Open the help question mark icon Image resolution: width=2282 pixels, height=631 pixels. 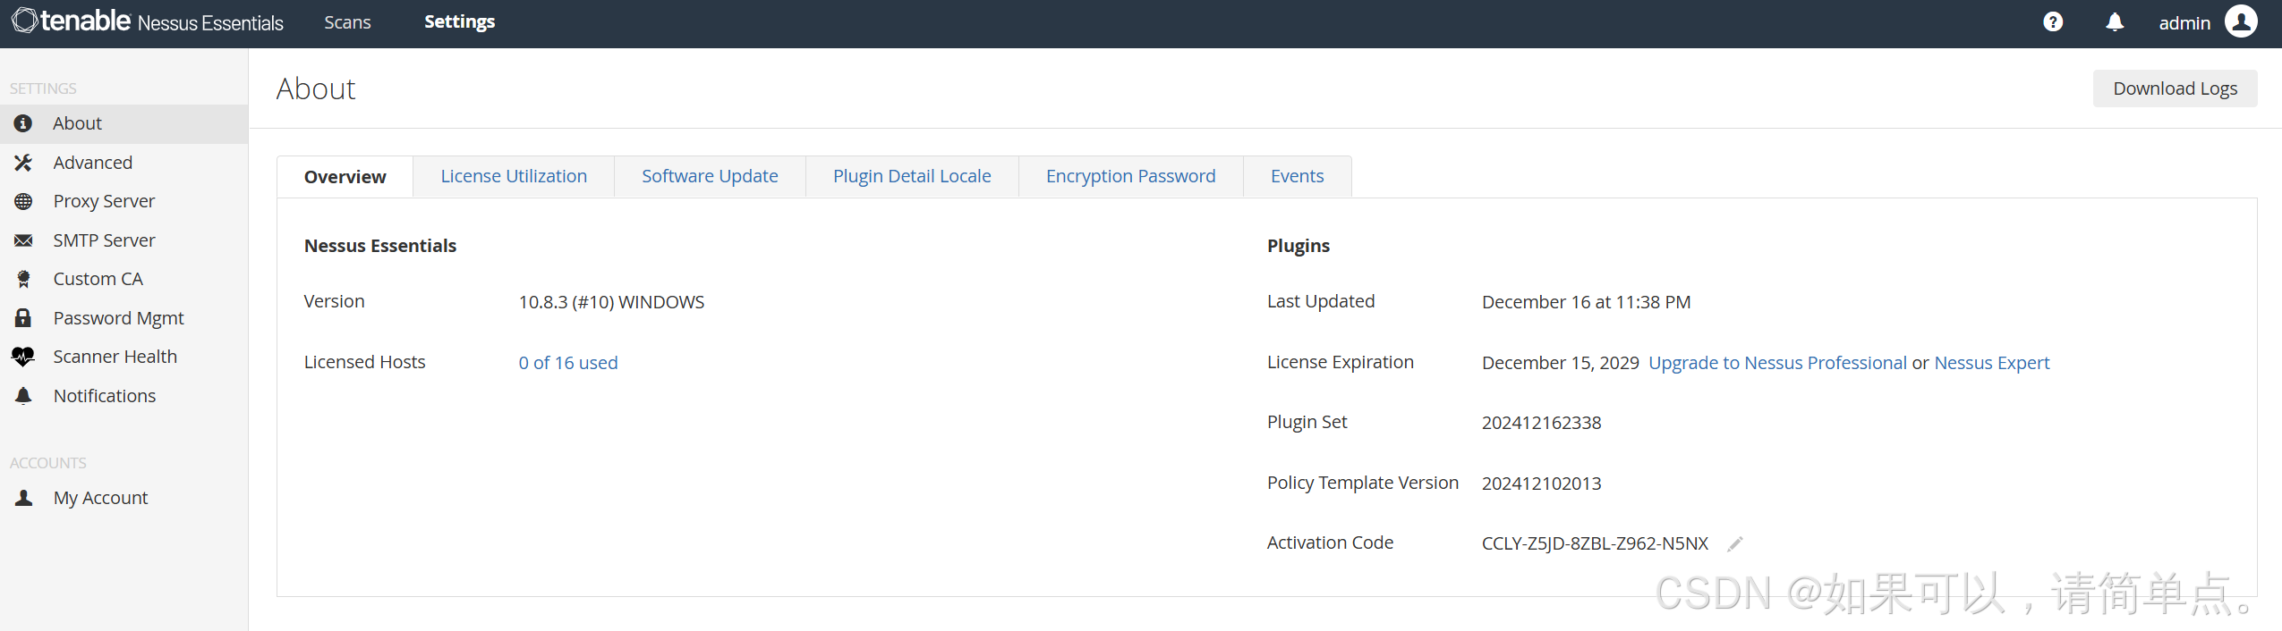coord(2053,22)
